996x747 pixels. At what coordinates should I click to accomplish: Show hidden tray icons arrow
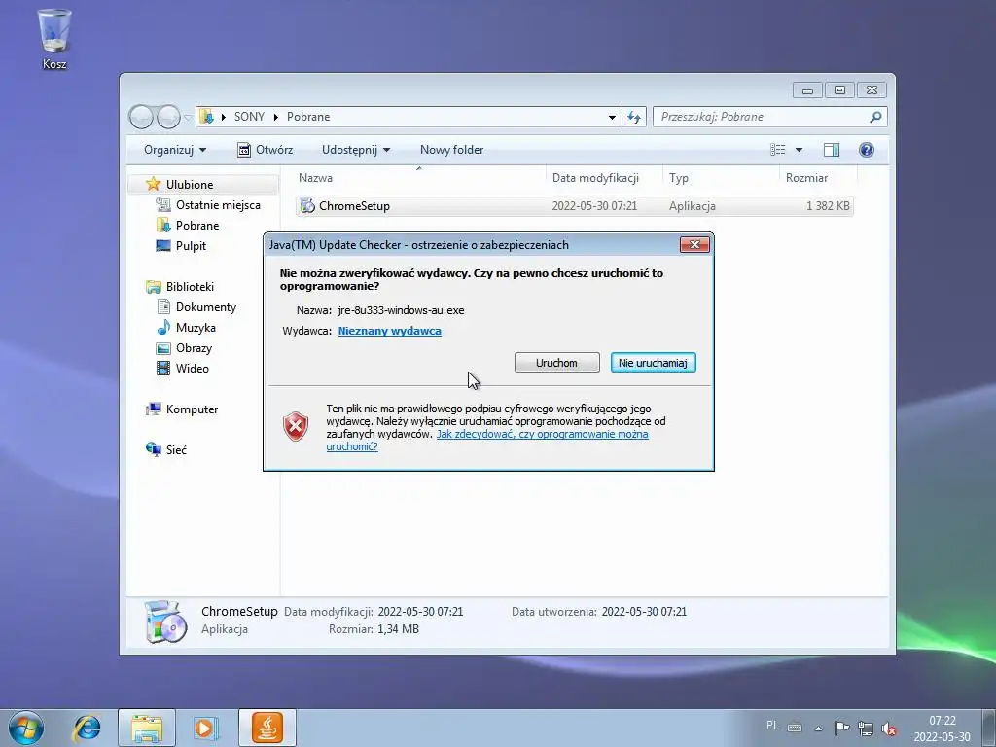pos(819,729)
